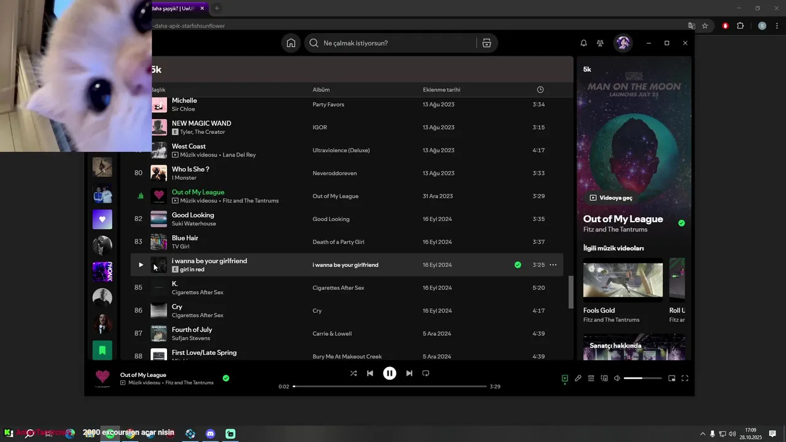The height and width of the screenshot is (442, 786).
Task: Select 'Fourth of July' track
Action: click(192, 330)
